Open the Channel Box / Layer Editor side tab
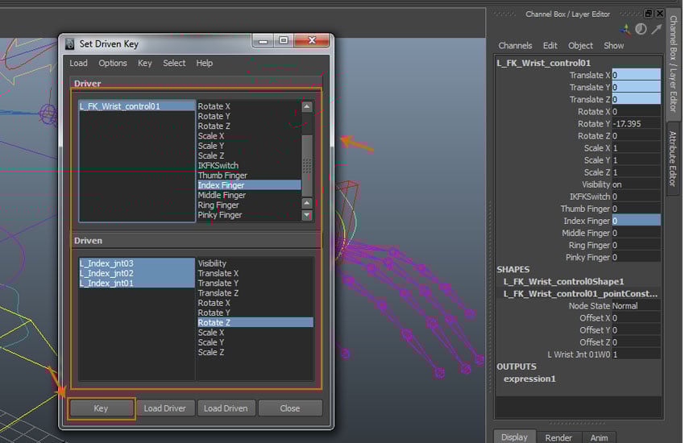The image size is (685, 443). click(674, 64)
